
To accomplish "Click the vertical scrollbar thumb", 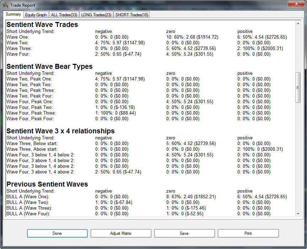I will (x=298, y=87).
